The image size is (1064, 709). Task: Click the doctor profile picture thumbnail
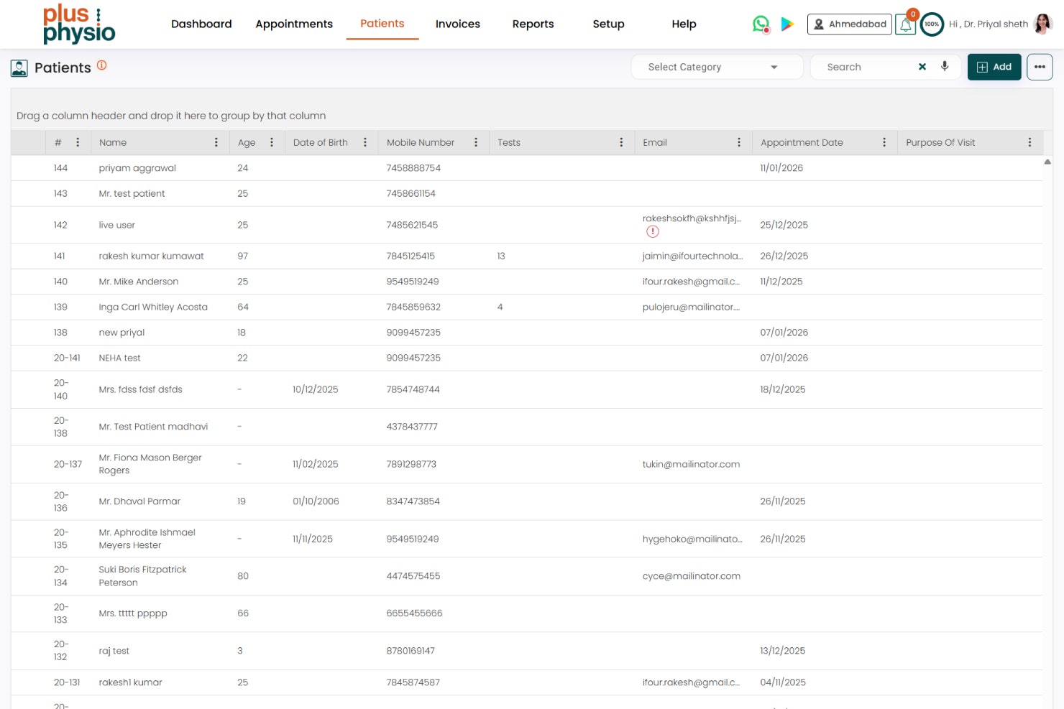(1041, 24)
